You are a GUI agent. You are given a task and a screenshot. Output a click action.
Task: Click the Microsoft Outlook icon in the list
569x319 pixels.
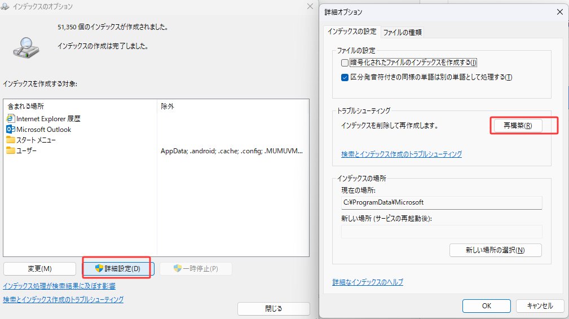click(11, 129)
